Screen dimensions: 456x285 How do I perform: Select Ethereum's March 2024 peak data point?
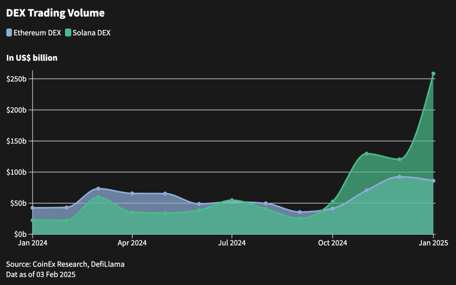98,189
